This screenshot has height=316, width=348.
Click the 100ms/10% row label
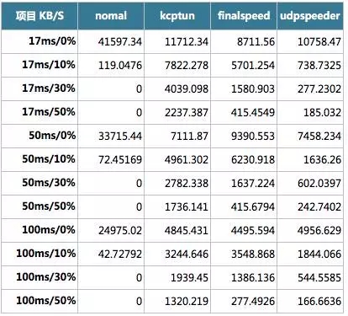[x=40, y=254]
